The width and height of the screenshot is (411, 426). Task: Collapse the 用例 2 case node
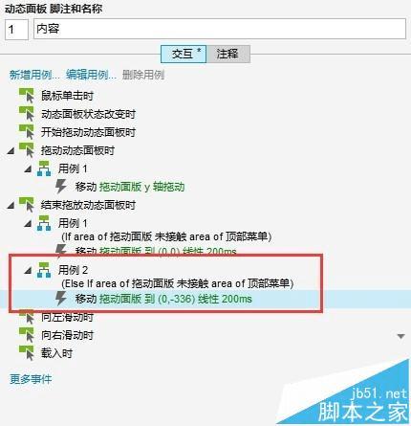click(28, 271)
